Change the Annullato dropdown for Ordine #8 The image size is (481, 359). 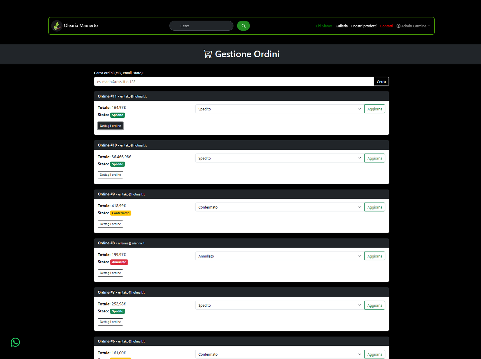point(279,256)
